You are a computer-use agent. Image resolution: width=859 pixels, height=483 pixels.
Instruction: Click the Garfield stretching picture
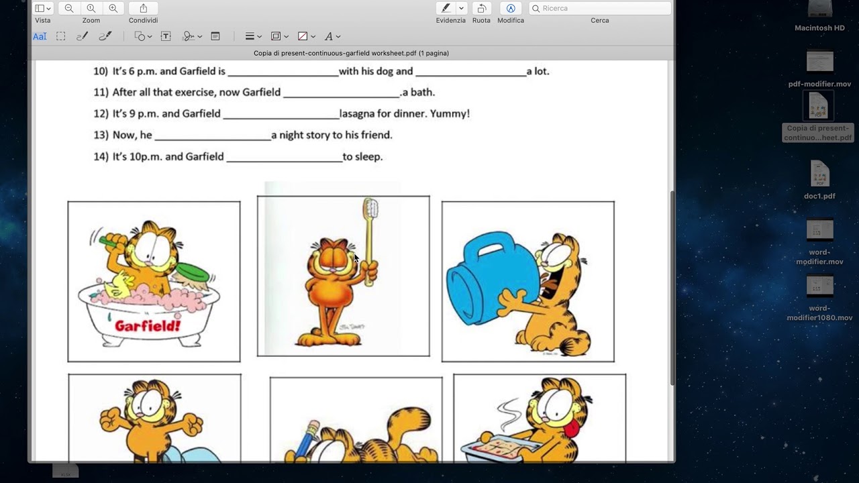click(x=154, y=418)
